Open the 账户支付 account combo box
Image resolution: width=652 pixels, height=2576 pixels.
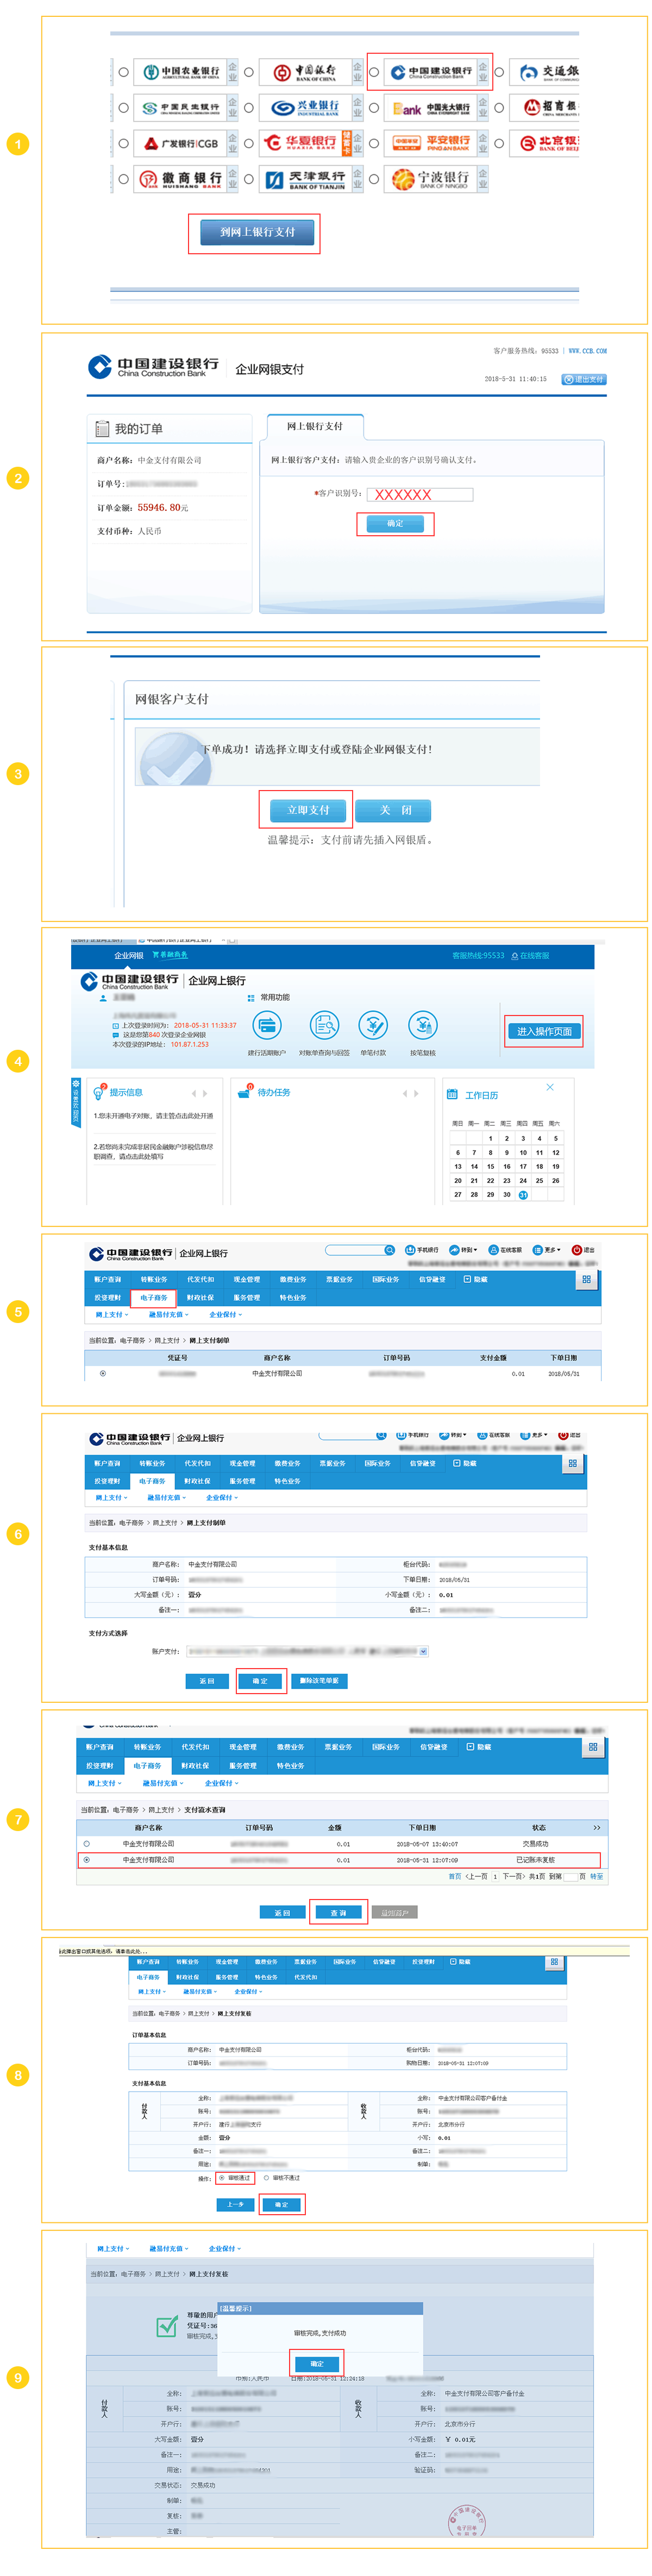click(x=307, y=1651)
